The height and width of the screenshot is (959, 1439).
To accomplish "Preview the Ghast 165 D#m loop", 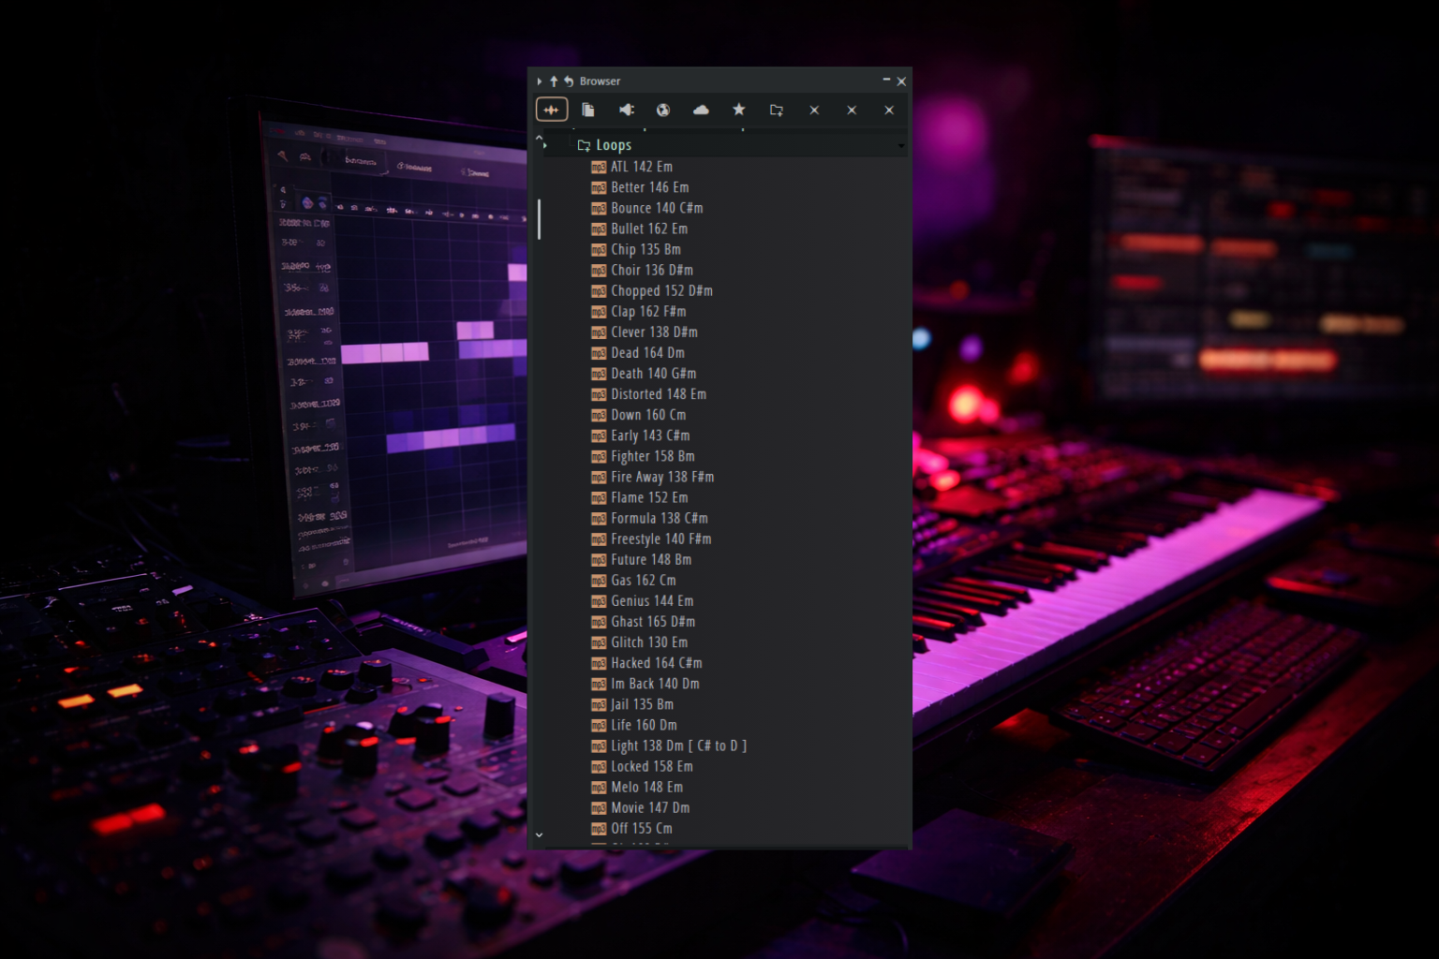I will [x=652, y=622].
